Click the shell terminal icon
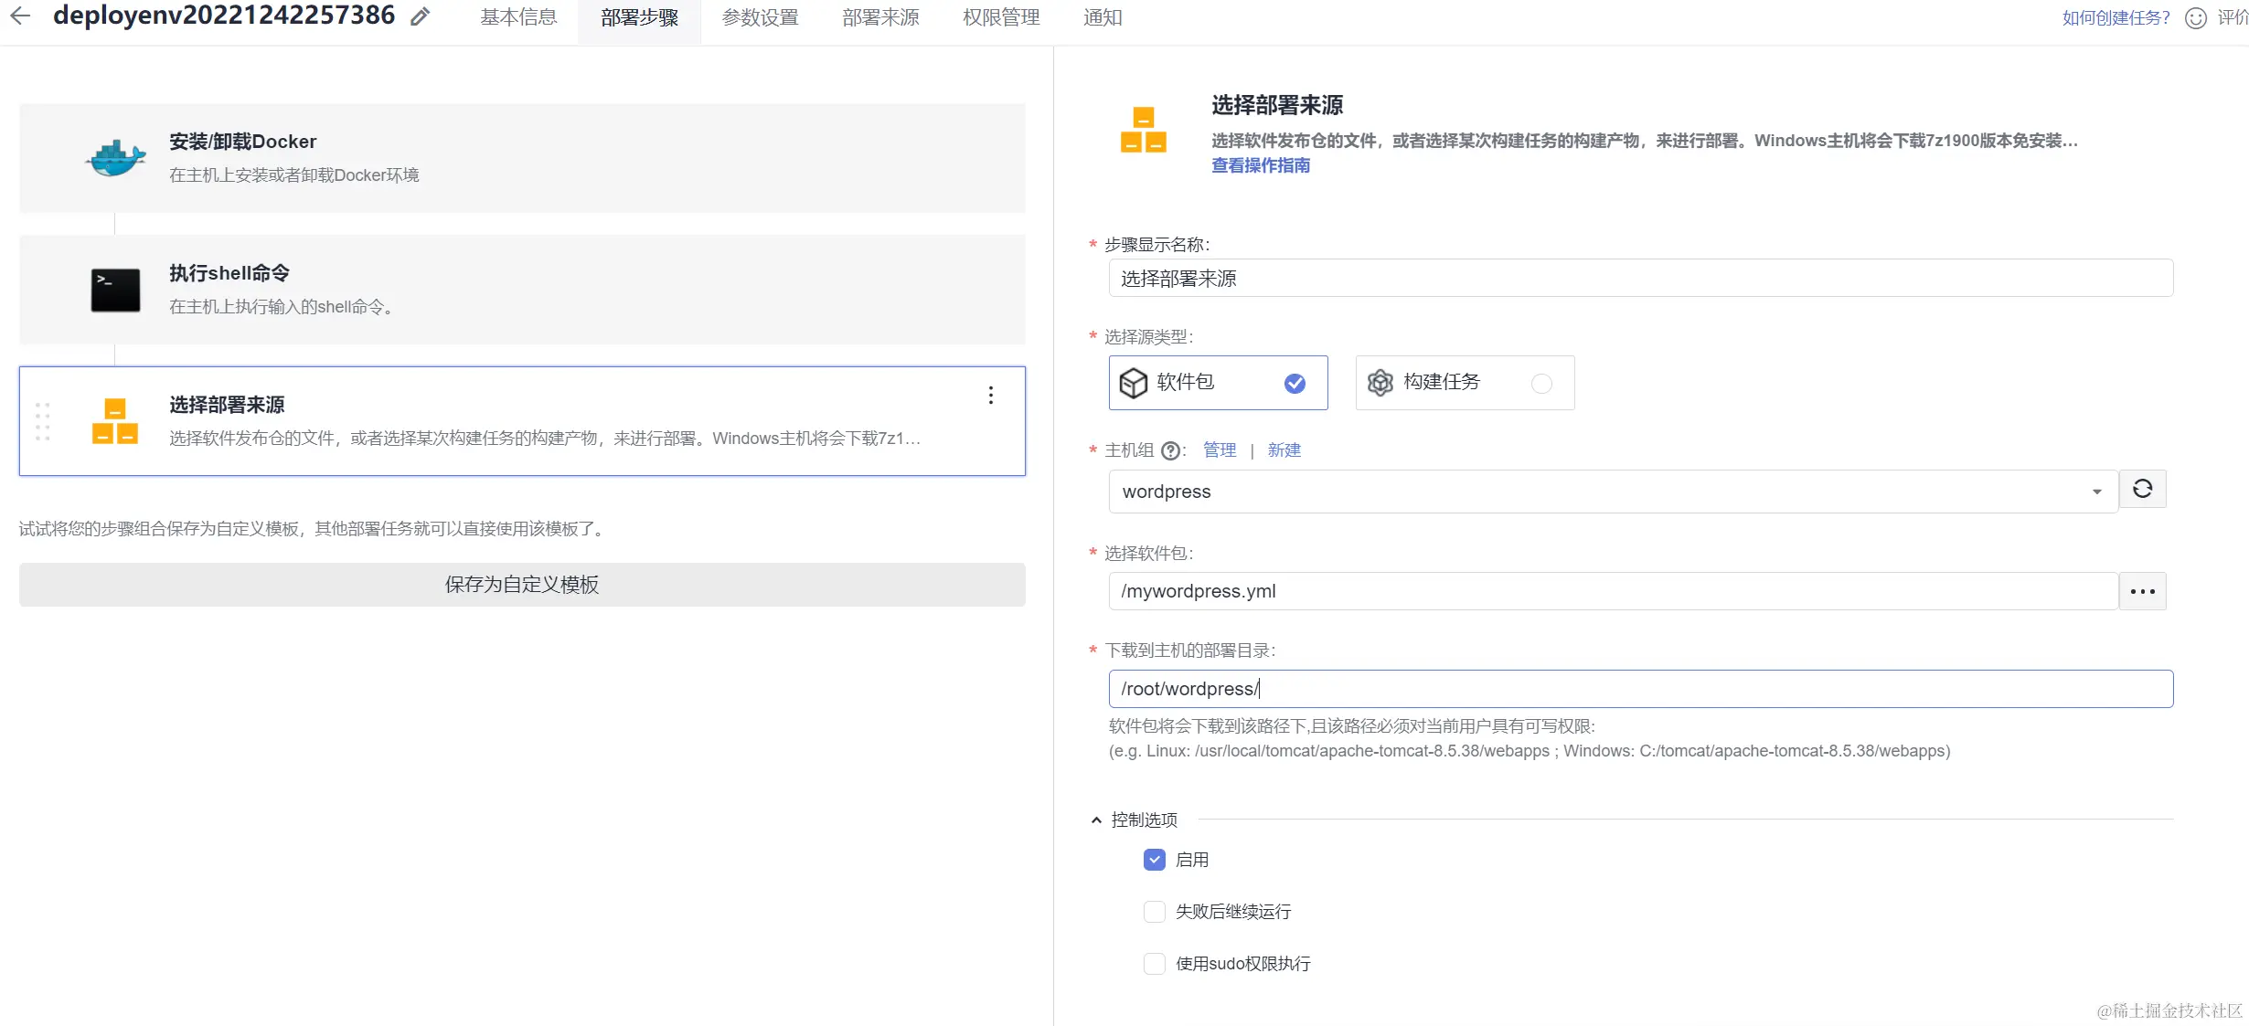 tap(115, 290)
